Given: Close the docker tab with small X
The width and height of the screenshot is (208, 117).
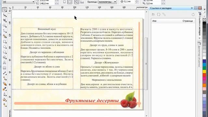Looking at the screenshot, I should 200,38.
